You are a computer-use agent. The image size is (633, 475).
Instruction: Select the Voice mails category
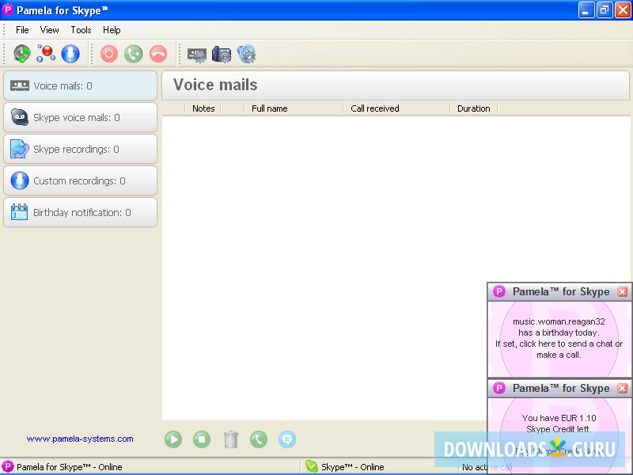pos(81,85)
